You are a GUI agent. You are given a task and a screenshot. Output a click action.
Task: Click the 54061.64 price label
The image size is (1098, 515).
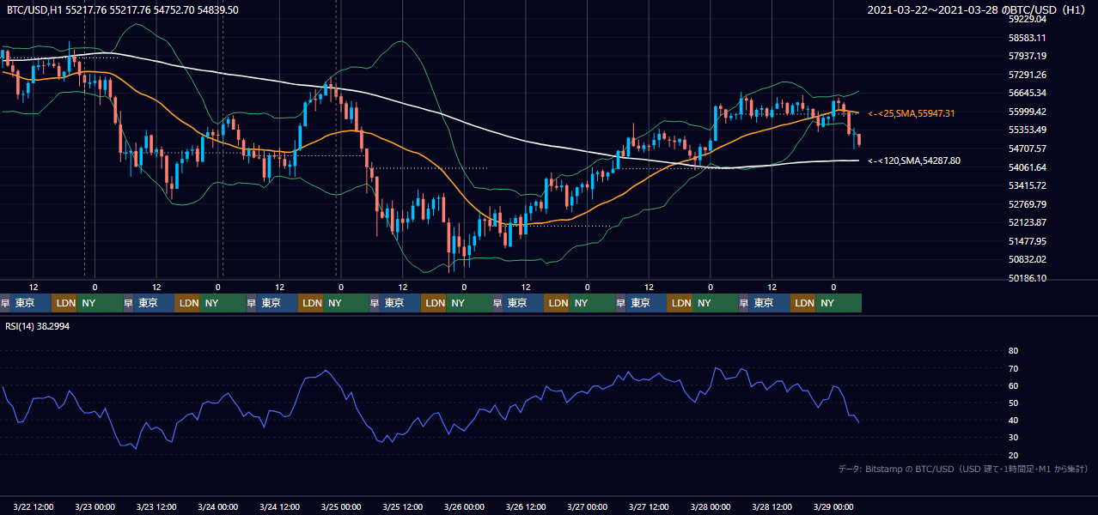[1028, 167]
